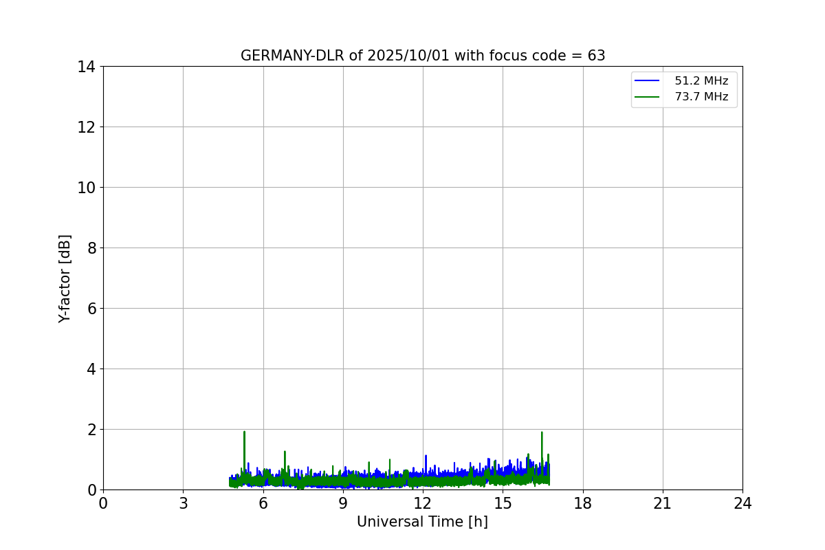The image size is (825, 550).
Task: Click y-axis tick label '6'
Action: (x=91, y=309)
